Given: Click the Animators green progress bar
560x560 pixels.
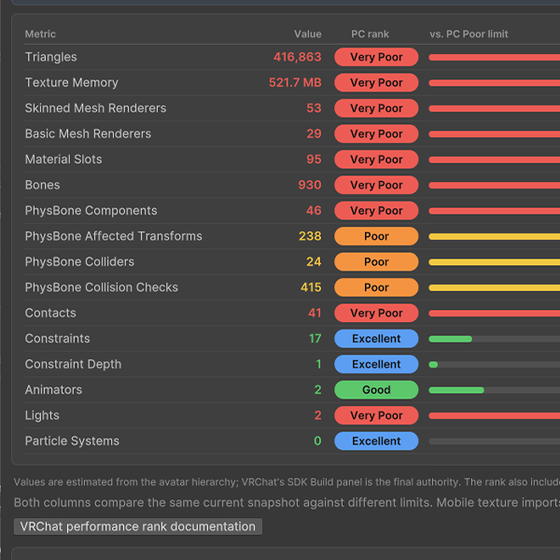Looking at the screenshot, I should [456, 390].
